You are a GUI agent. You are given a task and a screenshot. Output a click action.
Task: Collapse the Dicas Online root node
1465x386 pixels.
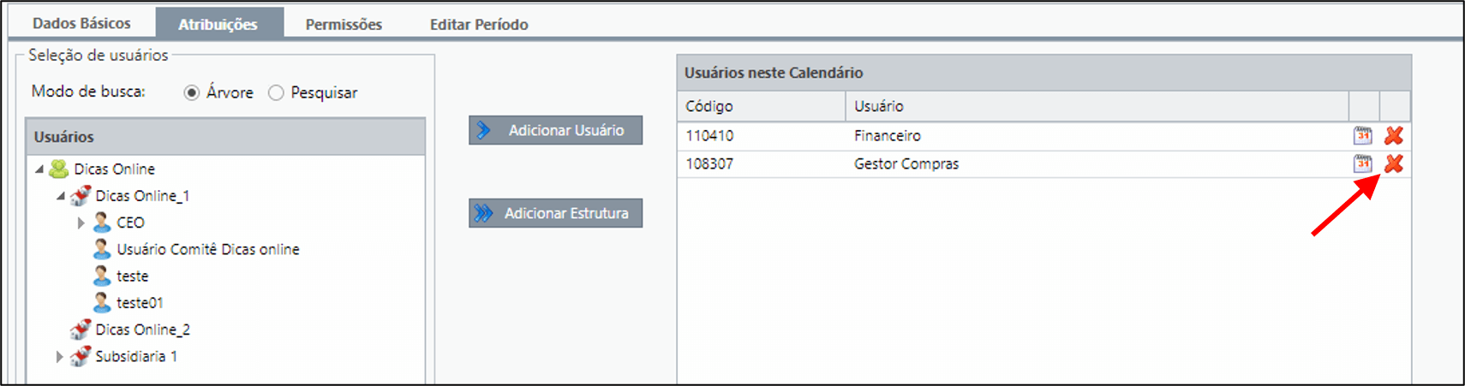point(39,169)
